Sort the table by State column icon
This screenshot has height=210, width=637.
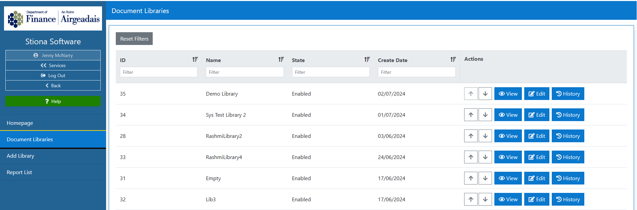click(367, 59)
